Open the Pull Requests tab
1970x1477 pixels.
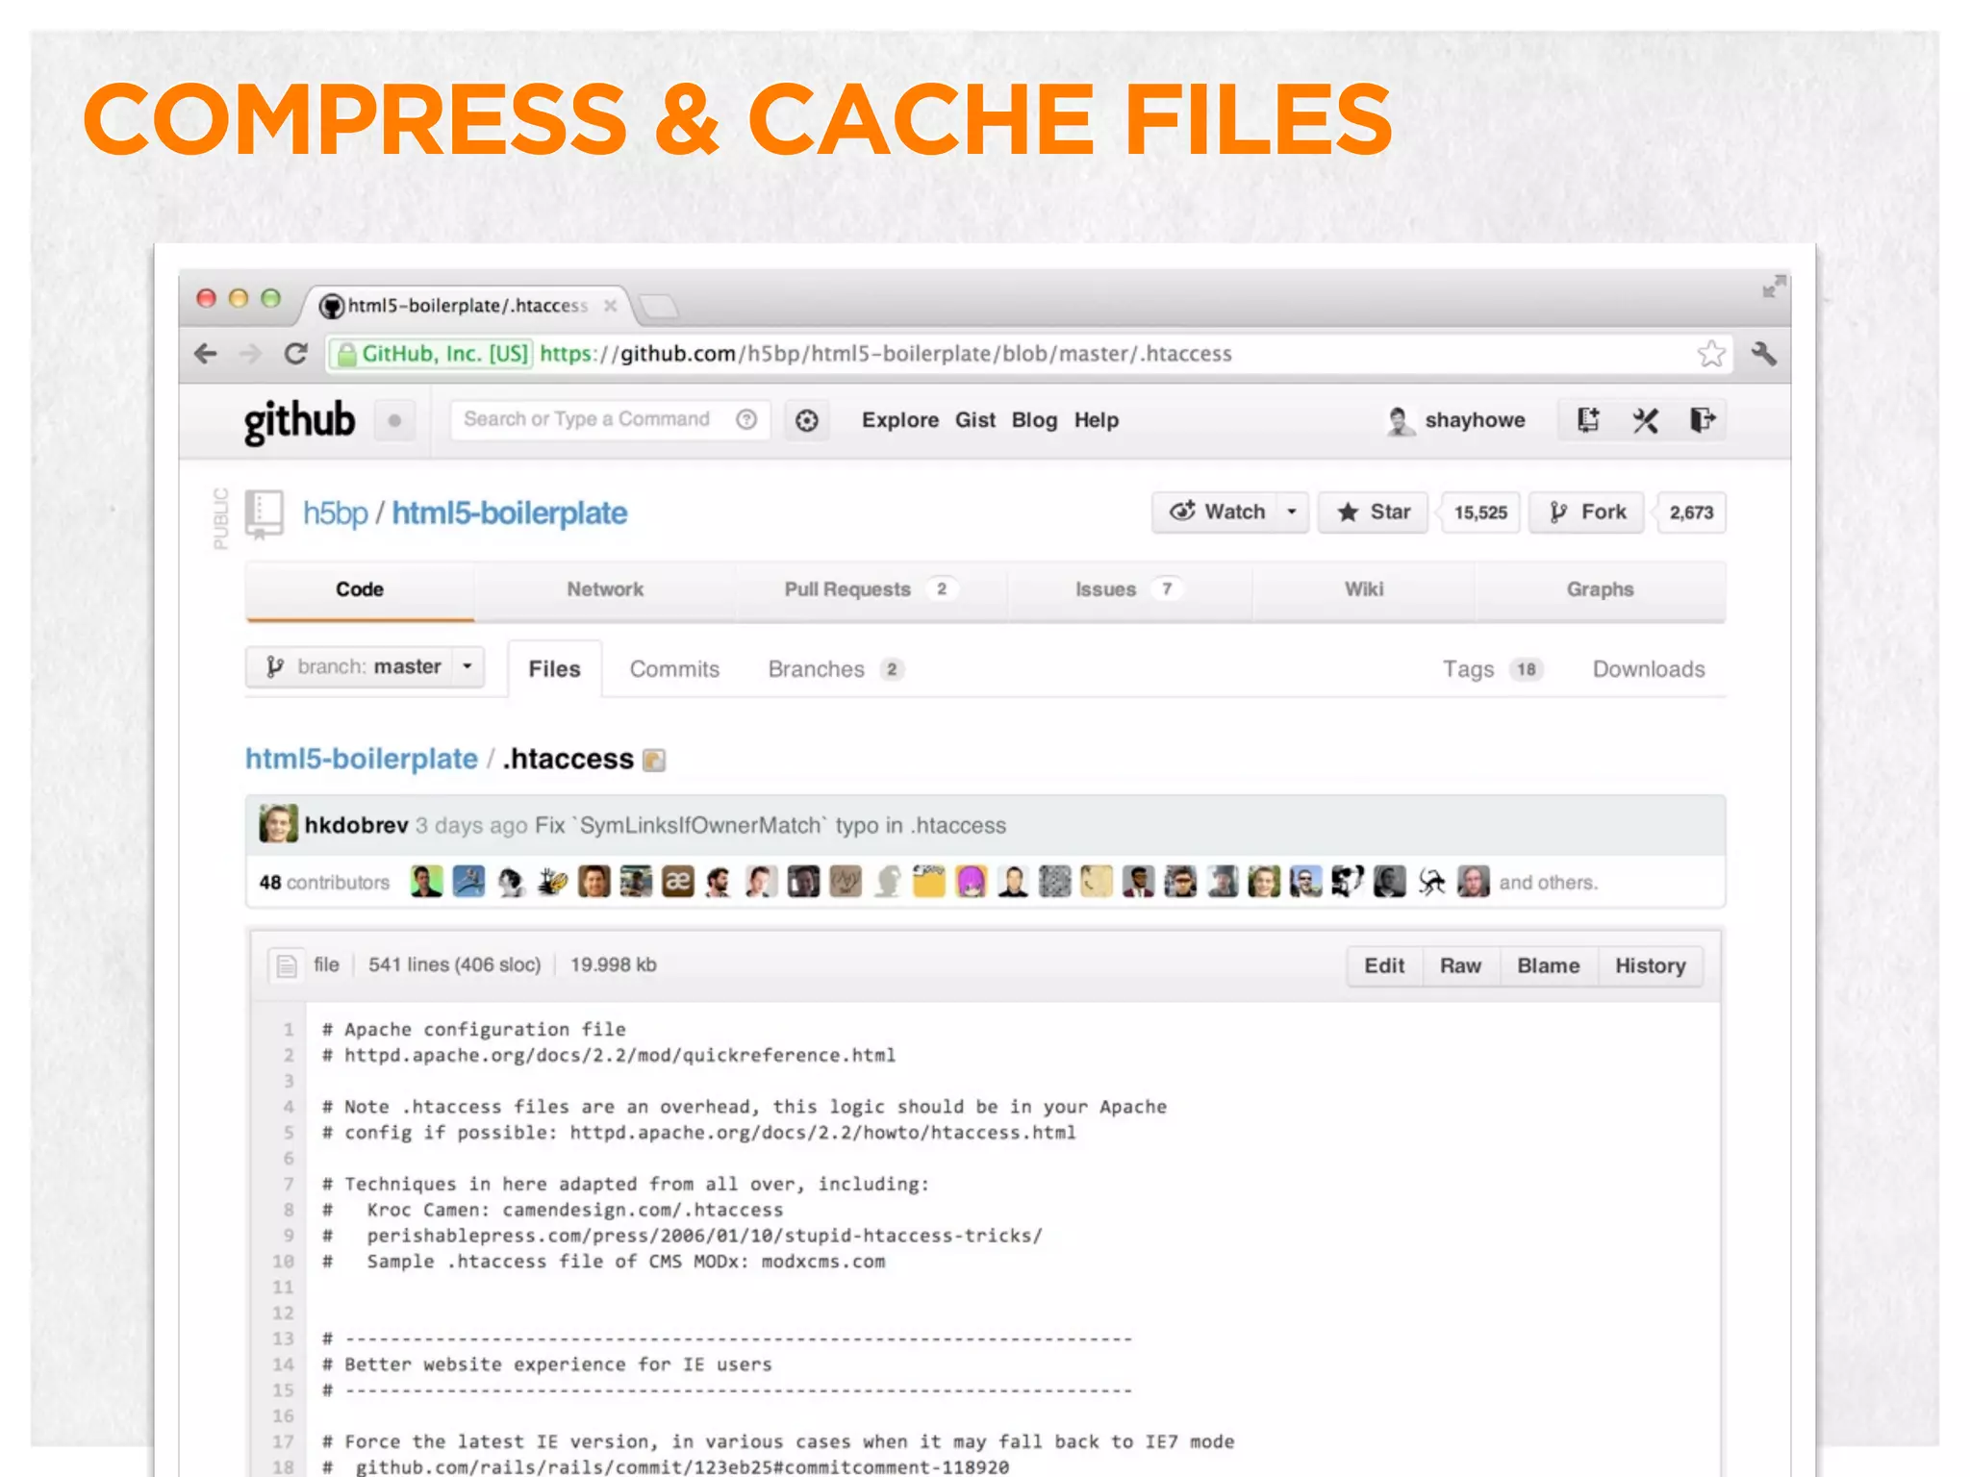871,589
